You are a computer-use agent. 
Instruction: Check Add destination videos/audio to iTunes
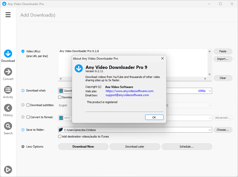tap(60, 136)
